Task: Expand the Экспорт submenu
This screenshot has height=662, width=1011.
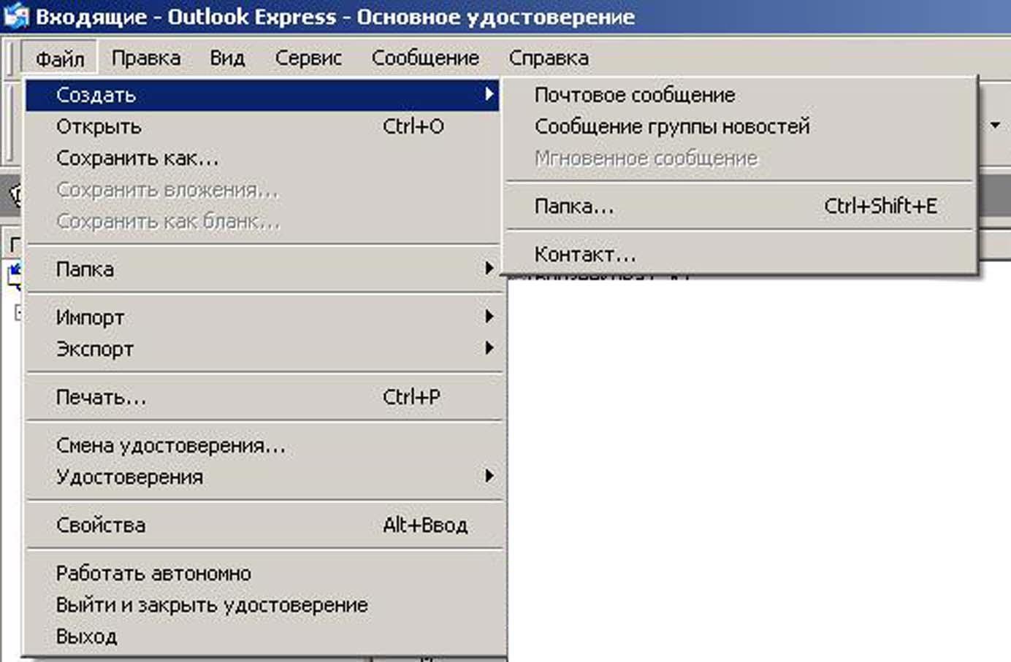Action: tap(263, 349)
